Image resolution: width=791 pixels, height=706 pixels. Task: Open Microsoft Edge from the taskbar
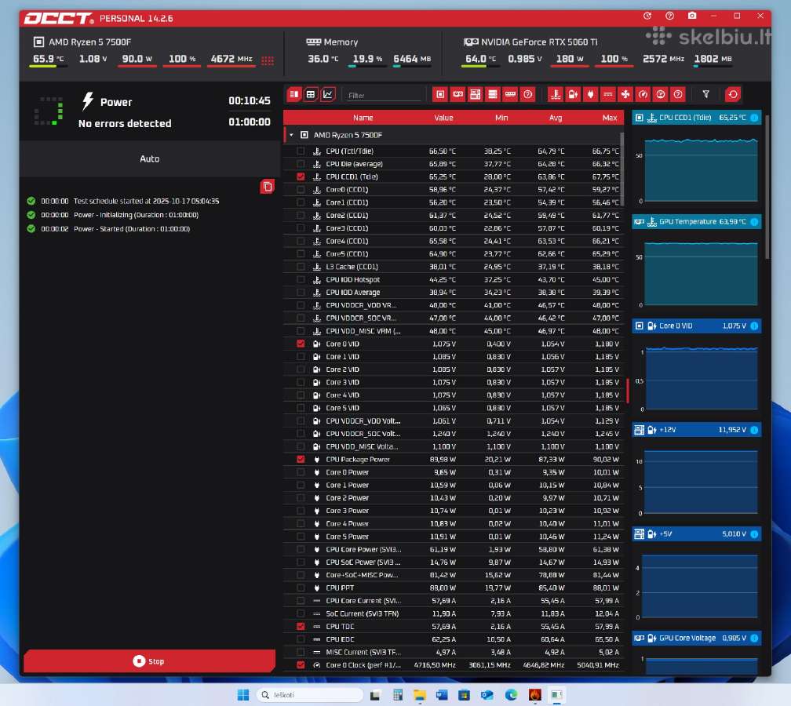pyautogui.click(x=511, y=694)
